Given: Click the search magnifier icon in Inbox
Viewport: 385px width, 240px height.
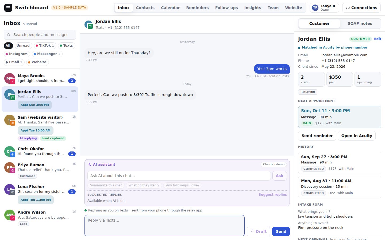Looking at the screenshot, I should pyautogui.click(x=9, y=35).
